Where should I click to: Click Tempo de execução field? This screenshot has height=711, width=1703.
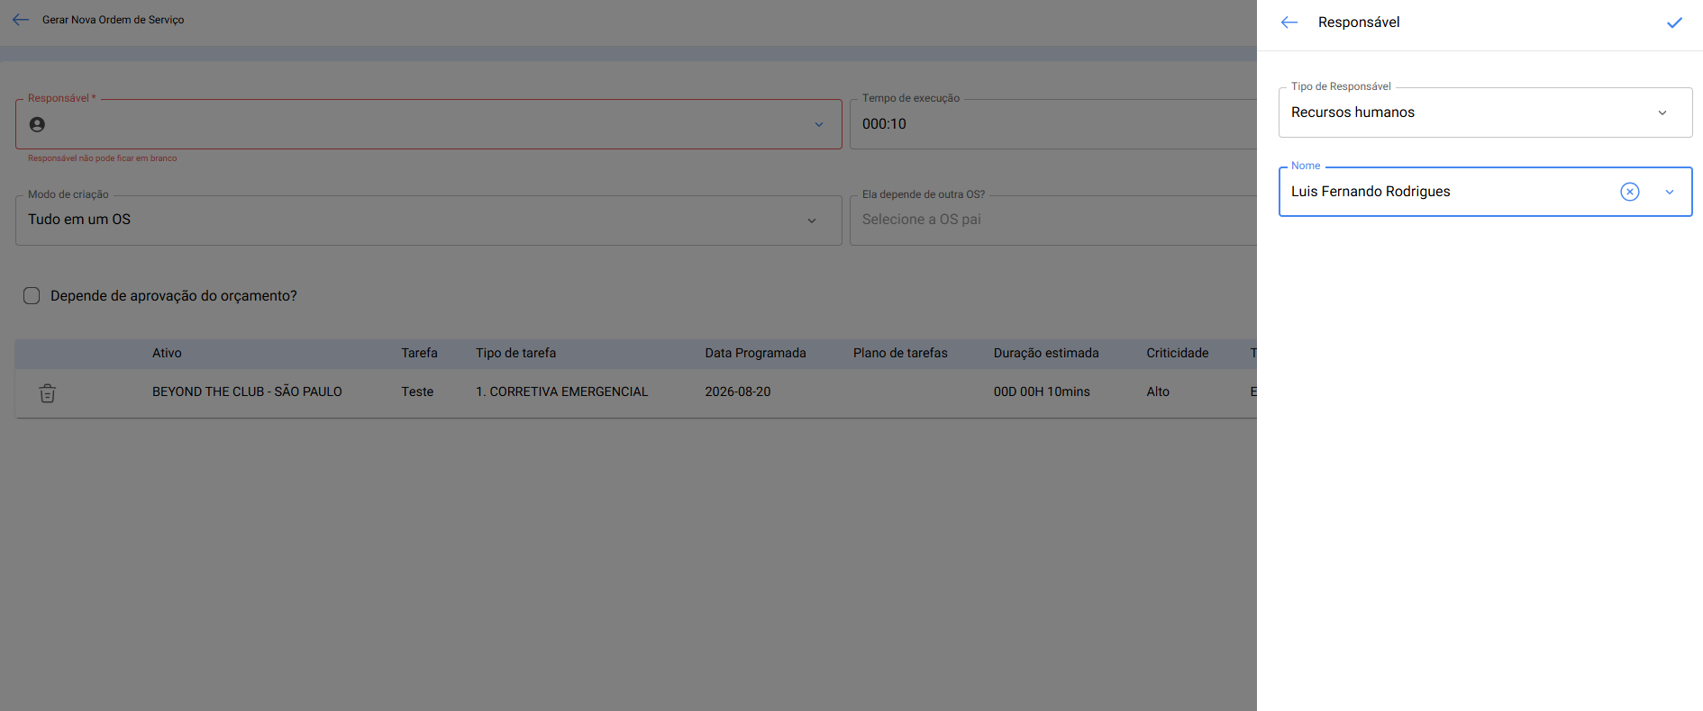coord(1052,124)
